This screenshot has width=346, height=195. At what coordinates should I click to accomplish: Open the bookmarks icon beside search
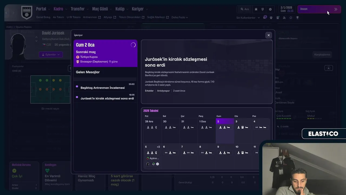256,9
